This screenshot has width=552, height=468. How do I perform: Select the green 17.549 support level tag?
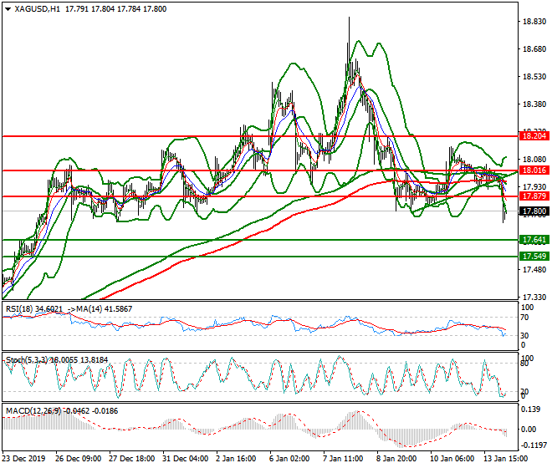tap(534, 257)
